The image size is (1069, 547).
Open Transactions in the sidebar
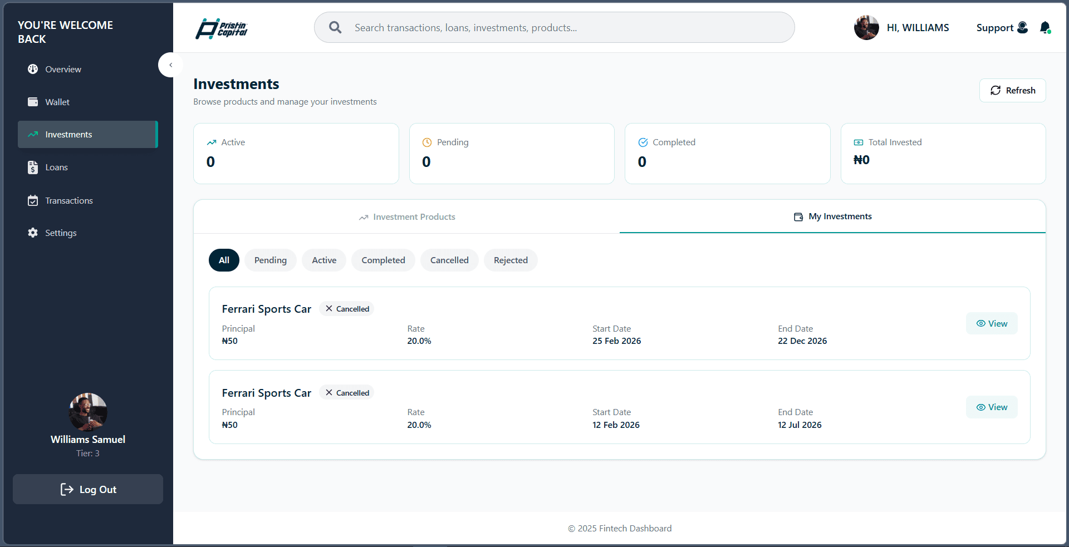[x=87, y=200]
